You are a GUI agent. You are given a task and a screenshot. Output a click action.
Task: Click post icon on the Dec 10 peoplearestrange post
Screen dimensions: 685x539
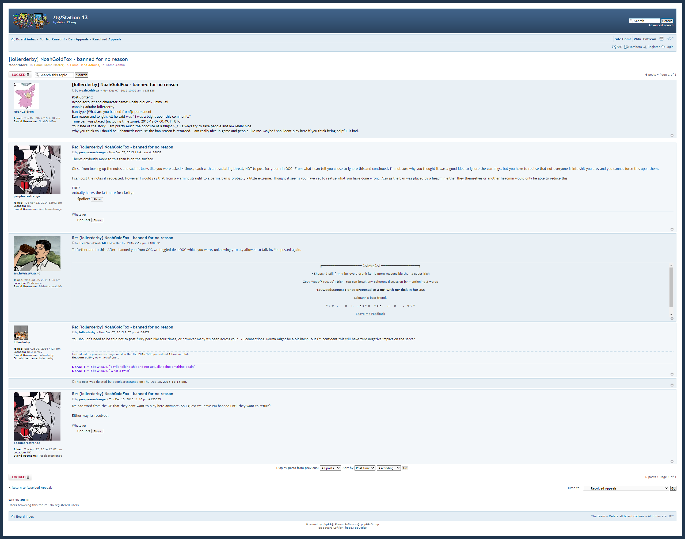[74, 399]
